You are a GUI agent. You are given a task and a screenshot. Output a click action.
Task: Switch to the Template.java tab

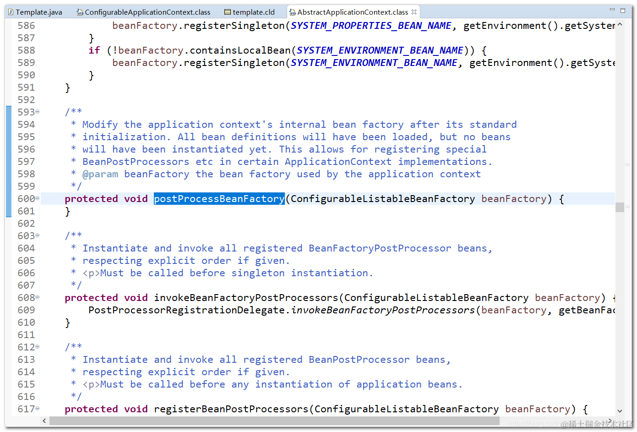click(35, 12)
